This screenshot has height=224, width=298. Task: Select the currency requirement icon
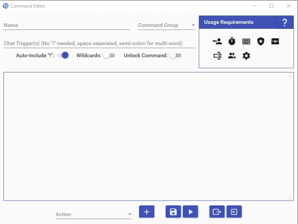point(246,42)
